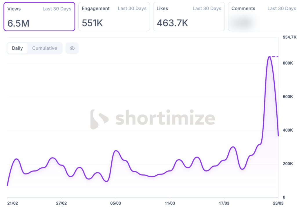Click the 05/03 date axis label
The height and width of the screenshot is (211, 297).
(115, 203)
